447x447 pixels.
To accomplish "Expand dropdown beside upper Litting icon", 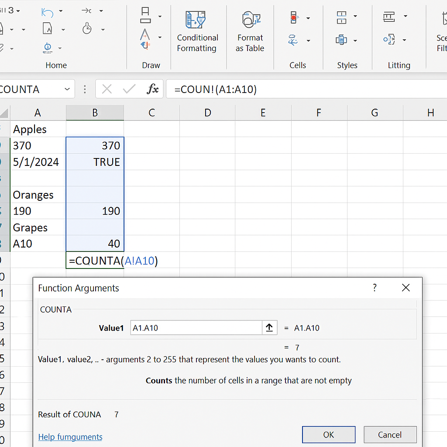I will 406,16.
